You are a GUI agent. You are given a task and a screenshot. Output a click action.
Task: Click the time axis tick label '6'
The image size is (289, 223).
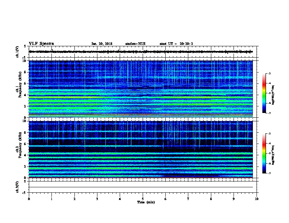click(166, 199)
